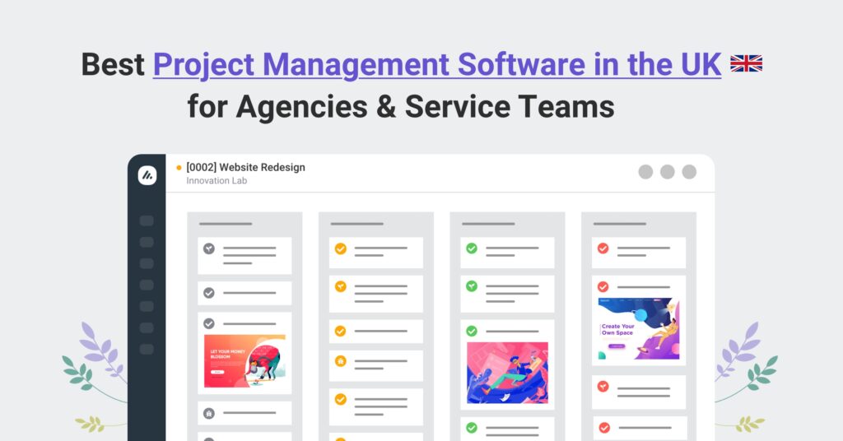
Task: Click the orange status dot beside the project title
Action: pos(179,168)
